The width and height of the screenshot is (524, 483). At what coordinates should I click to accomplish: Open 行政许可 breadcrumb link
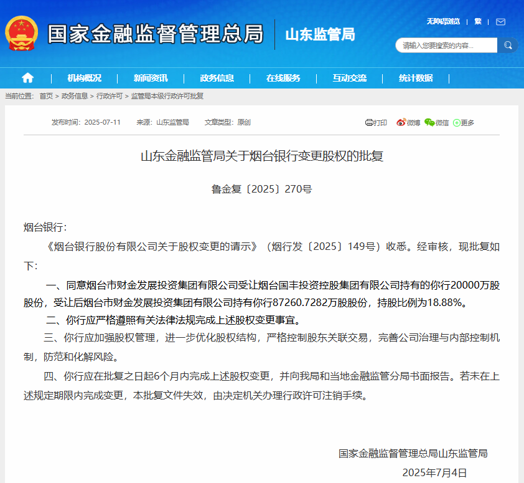110,96
